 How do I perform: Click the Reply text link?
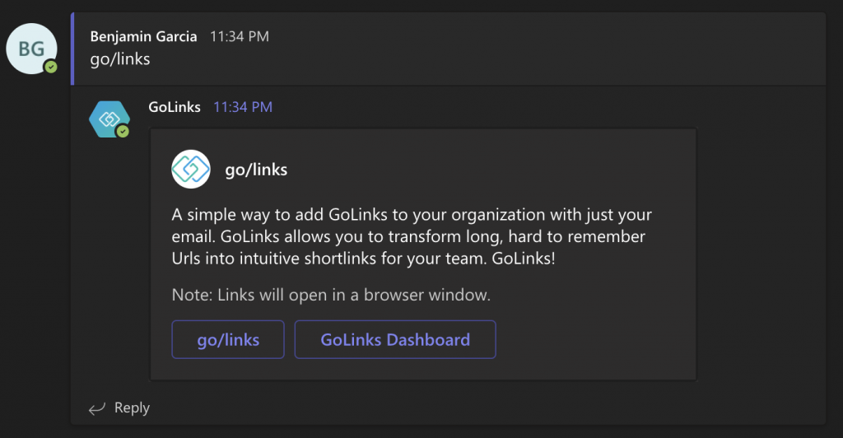coord(132,408)
